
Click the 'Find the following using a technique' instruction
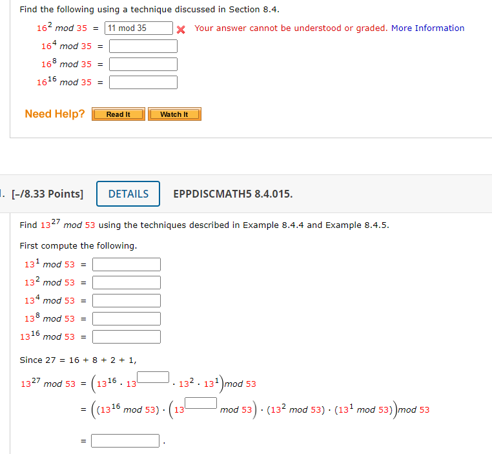point(149,10)
